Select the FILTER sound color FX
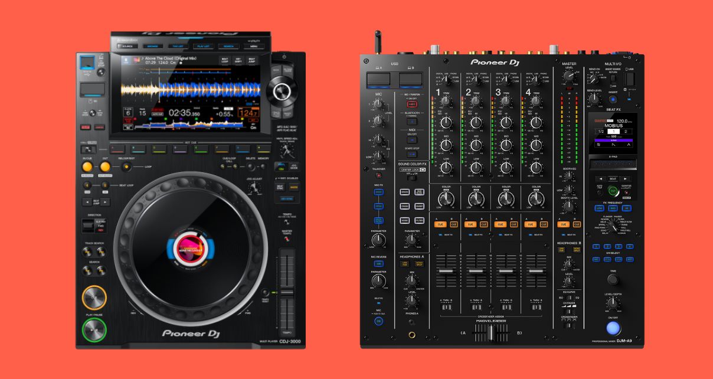The height and width of the screenshot is (379, 713). (419, 220)
